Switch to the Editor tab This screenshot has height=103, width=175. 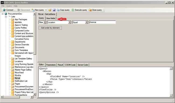[41, 64]
